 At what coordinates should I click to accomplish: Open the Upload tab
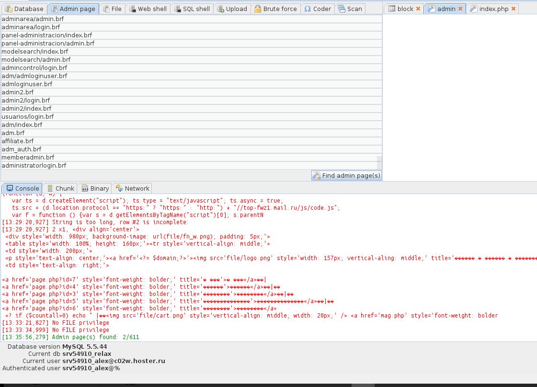click(232, 9)
